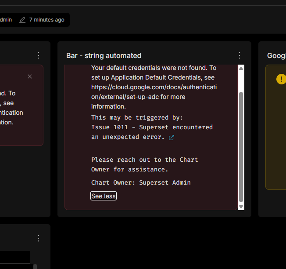
Task: Click the "Bar - string automated" chart title
Action: 104,55
